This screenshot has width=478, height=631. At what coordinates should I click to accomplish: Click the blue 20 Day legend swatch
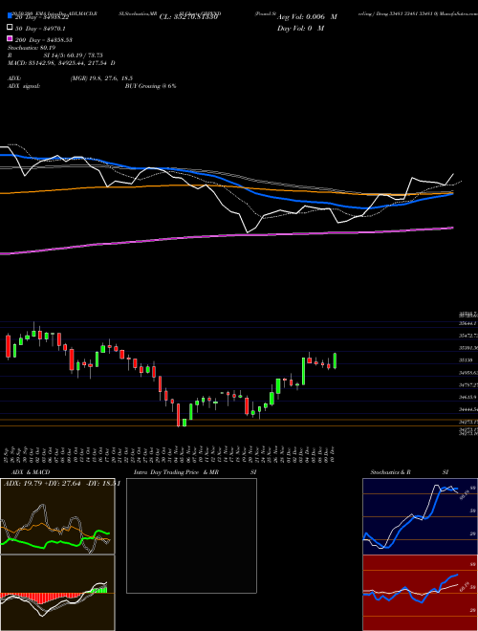point(10,15)
